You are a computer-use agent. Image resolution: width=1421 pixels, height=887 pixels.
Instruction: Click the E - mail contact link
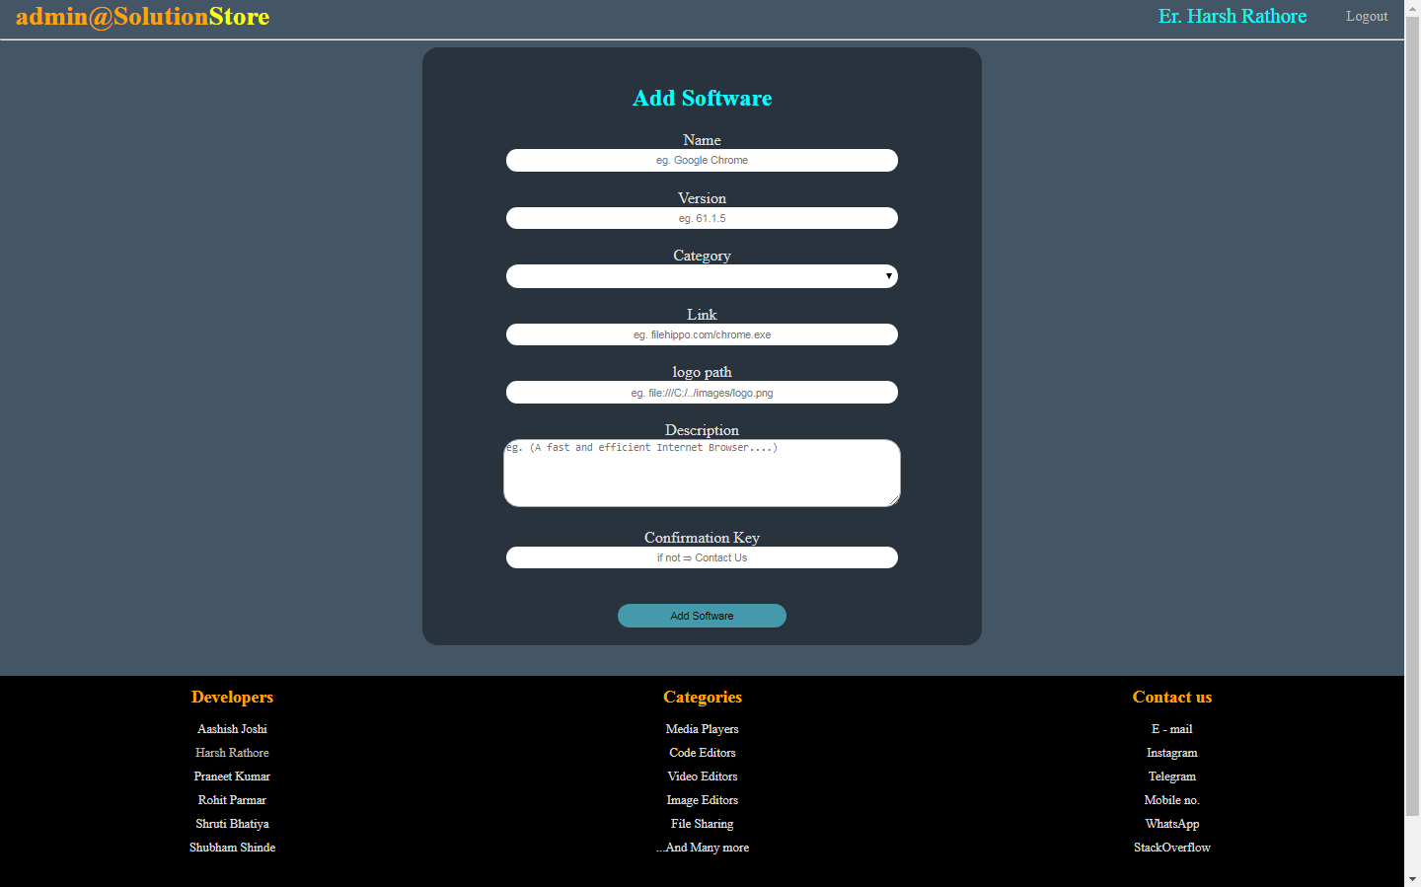1171,729
